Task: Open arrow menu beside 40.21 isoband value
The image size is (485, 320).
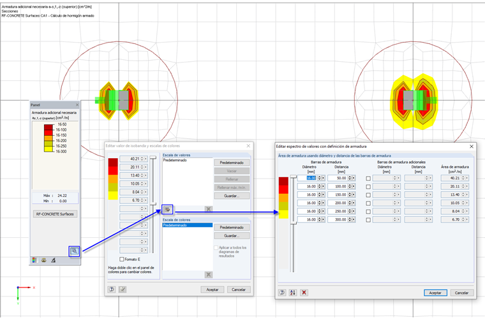Action: pos(145,159)
